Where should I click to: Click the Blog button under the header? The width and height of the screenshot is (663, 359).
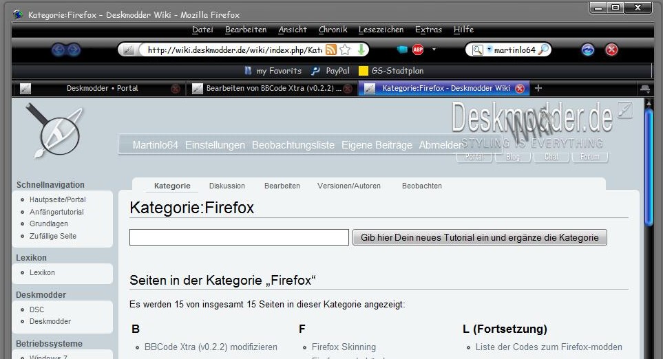(513, 157)
